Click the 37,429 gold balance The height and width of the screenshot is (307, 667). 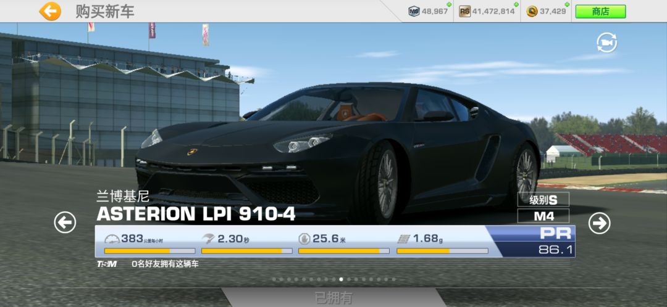[553, 12]
